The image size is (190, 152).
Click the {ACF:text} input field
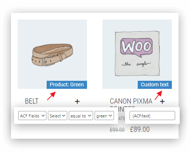[152, 116]
